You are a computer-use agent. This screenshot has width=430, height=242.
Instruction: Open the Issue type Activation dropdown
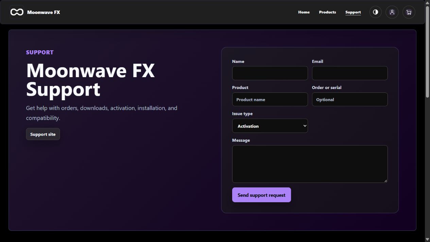tap(270, 126)
